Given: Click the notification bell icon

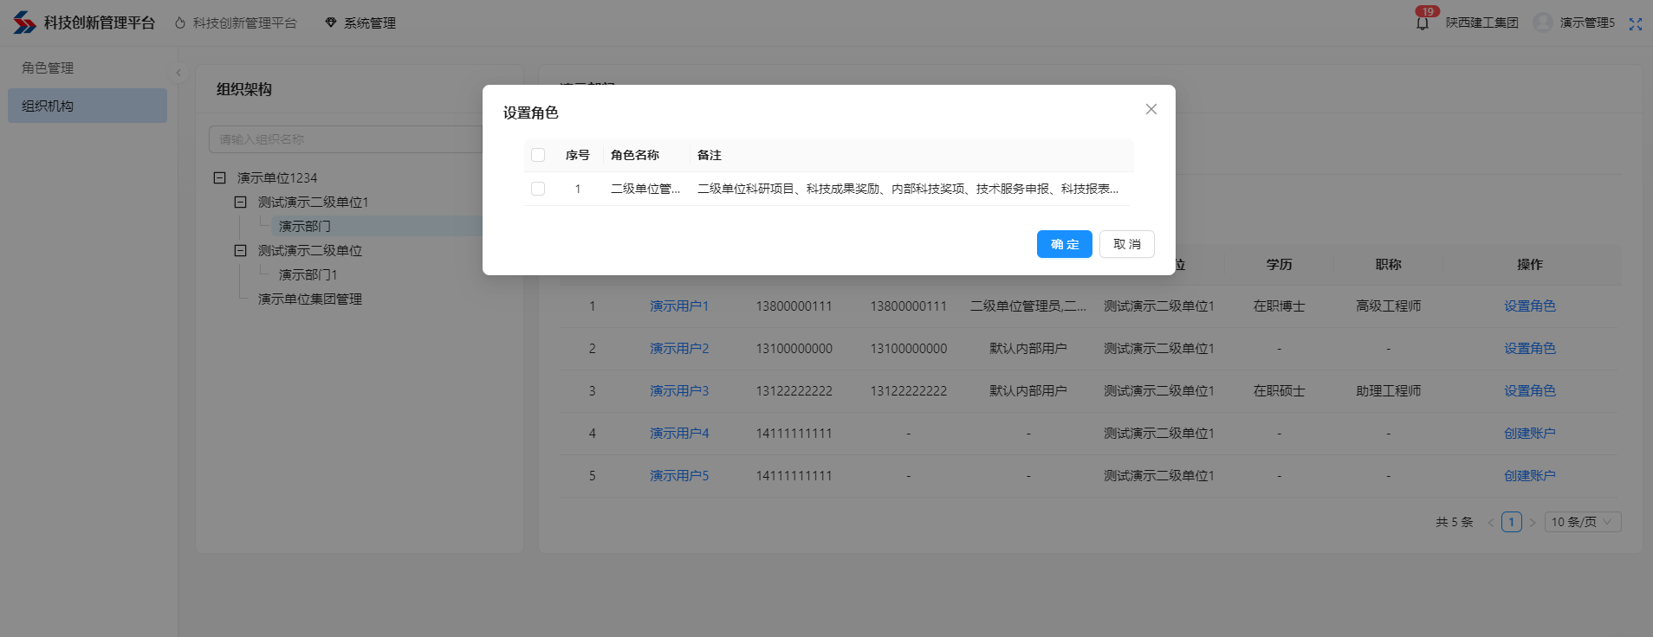Looking at the screenshot, I should click(x=1423, y=23).
